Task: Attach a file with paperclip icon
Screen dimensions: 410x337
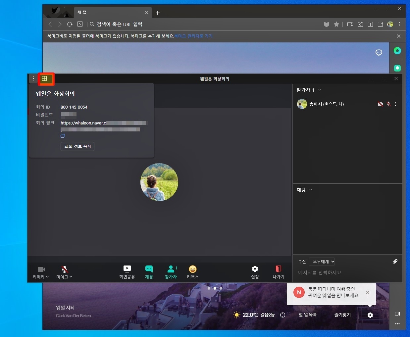Action: tap(395, 262)
